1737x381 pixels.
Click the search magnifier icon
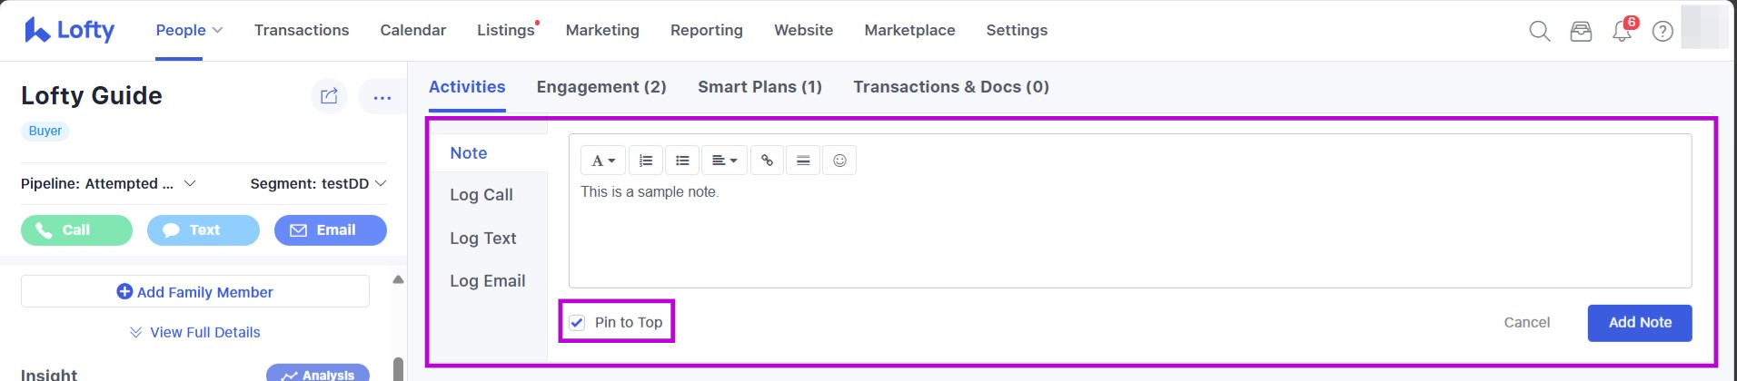click(1539, 31)
